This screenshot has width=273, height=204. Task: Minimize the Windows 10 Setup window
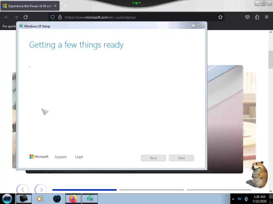pyautogui.click(x=193, y=26)
